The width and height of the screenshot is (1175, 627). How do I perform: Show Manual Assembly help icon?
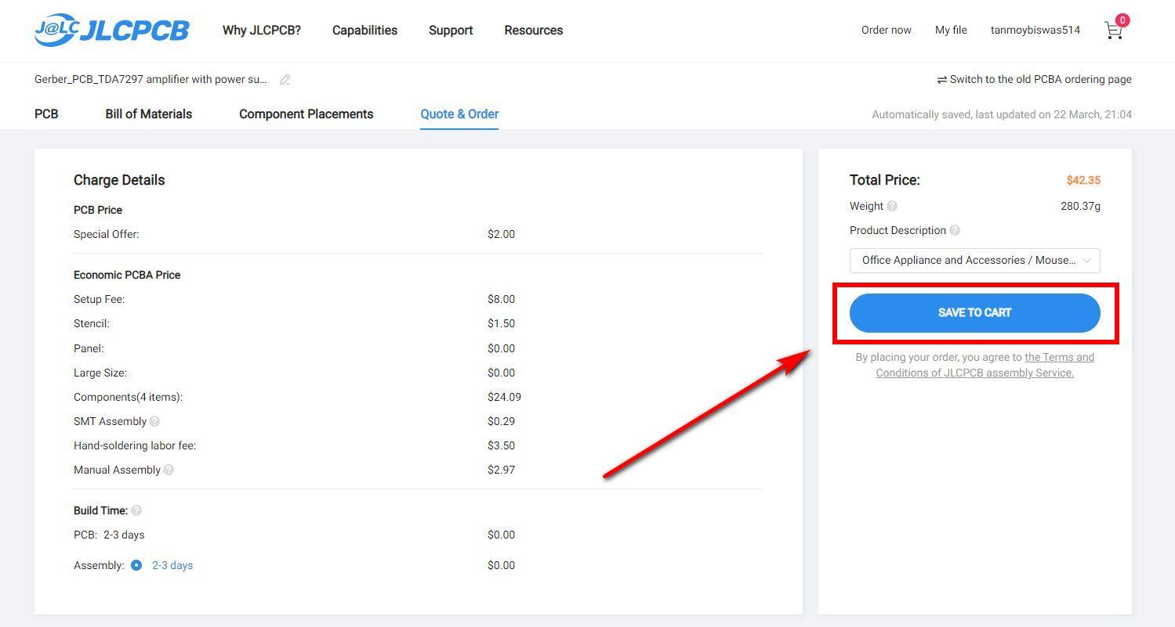(169, 470)
